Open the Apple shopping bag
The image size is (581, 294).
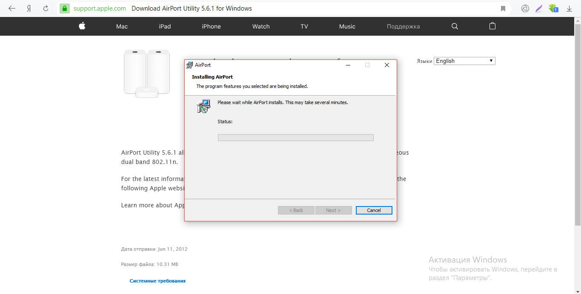pyautogui.click(x=492, y=26)
